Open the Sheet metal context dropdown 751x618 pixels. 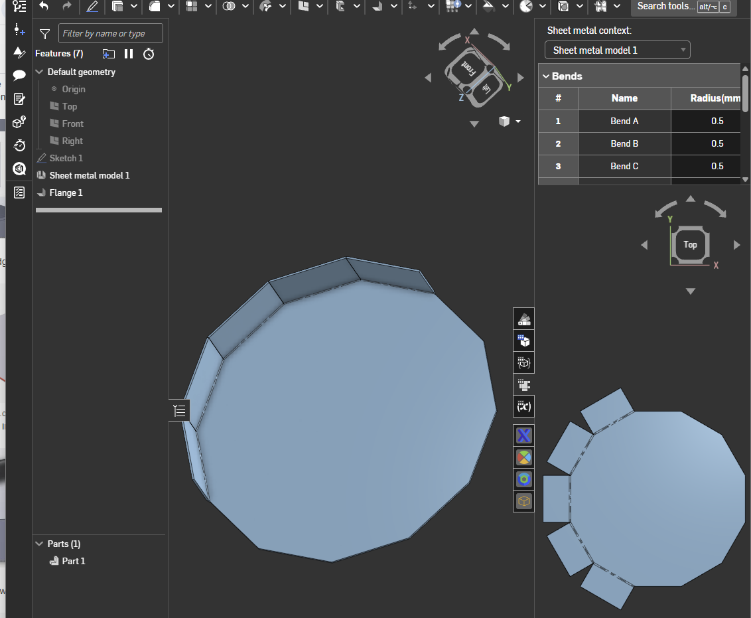[x=617, y=50]
